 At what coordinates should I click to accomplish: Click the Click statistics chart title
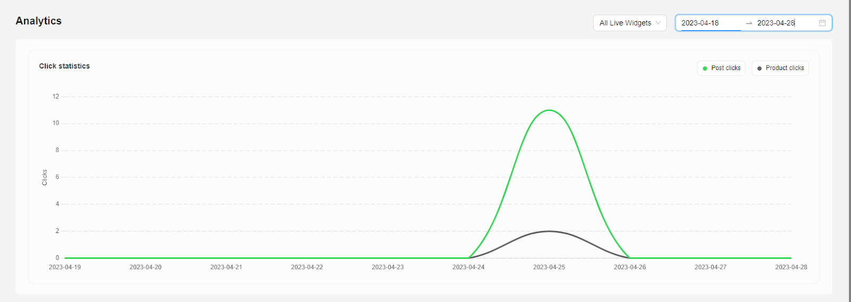click(64, 66)
